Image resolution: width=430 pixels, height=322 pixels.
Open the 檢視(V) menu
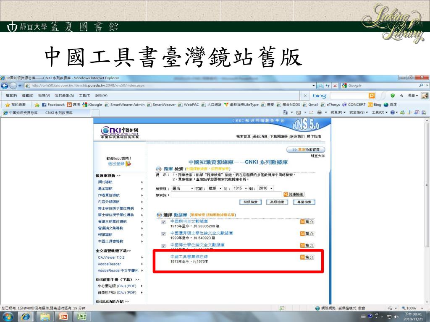[x=44, y=96]
